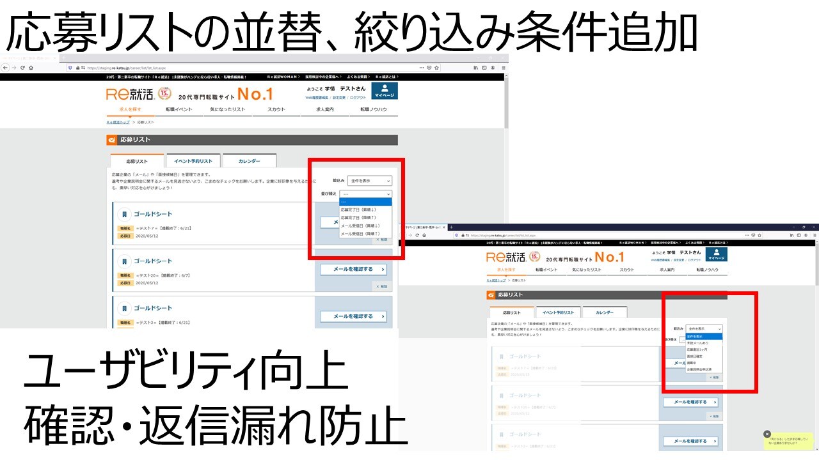Go to the home page in the left browser

[x=31, y=68]
